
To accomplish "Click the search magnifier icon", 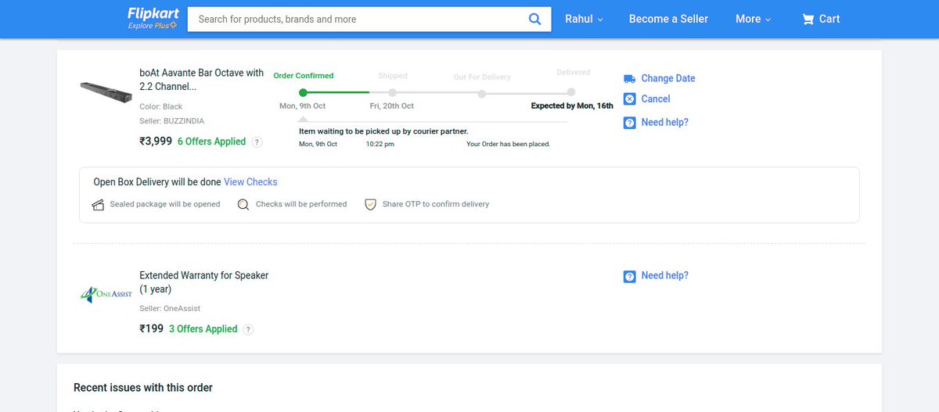I will [535, 19].
